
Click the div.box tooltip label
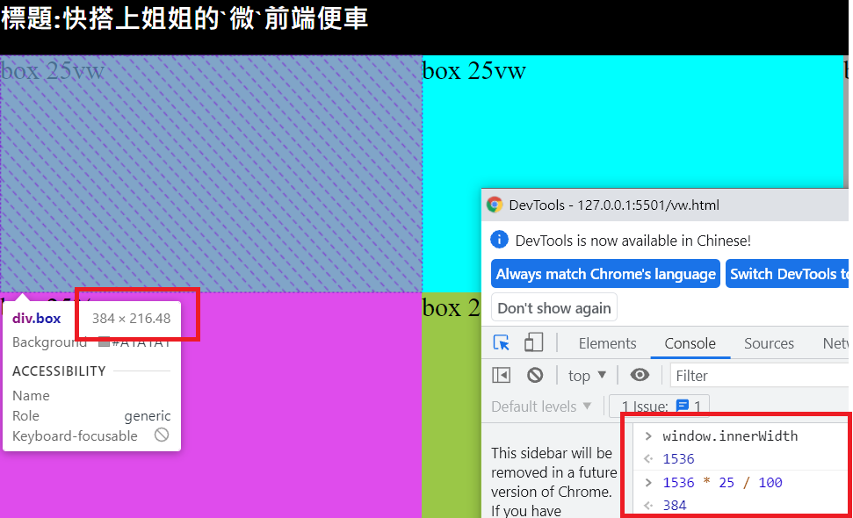point(36,319)
